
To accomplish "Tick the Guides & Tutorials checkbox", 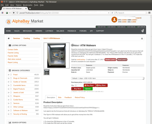I will [11, 82].
